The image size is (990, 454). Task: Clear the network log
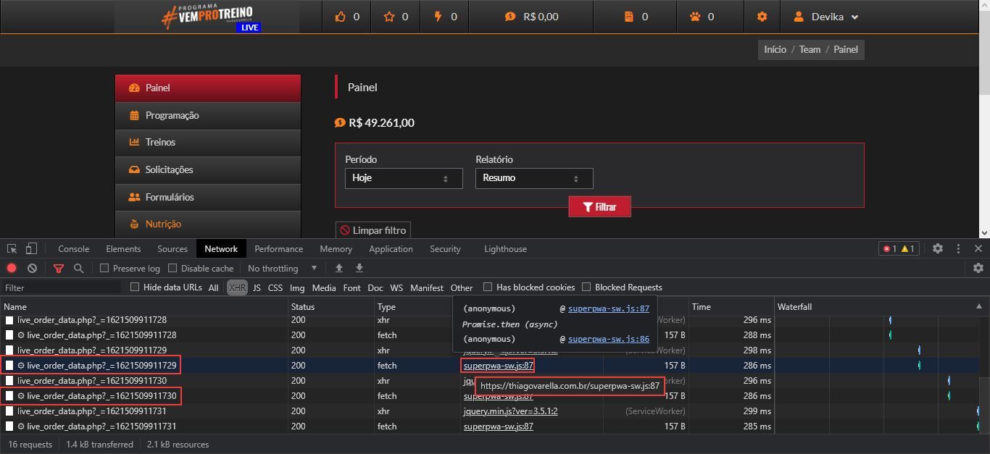pos(32,268)
